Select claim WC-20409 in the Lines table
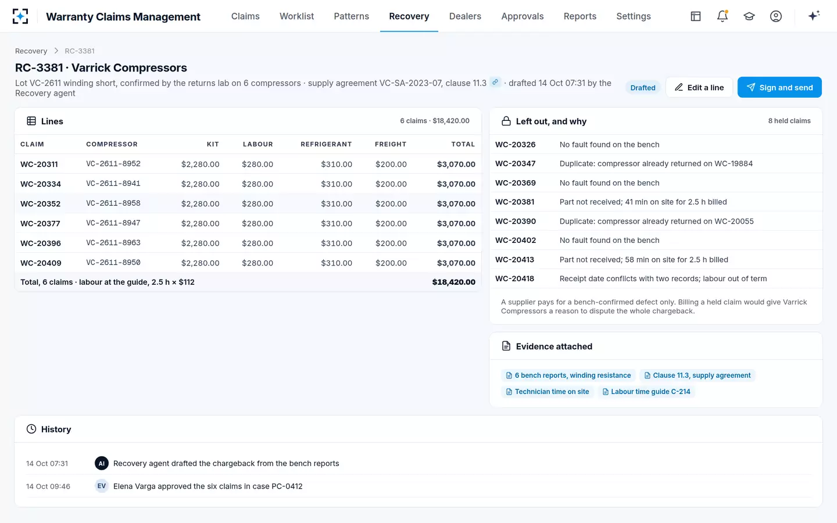 coord(41,263)
